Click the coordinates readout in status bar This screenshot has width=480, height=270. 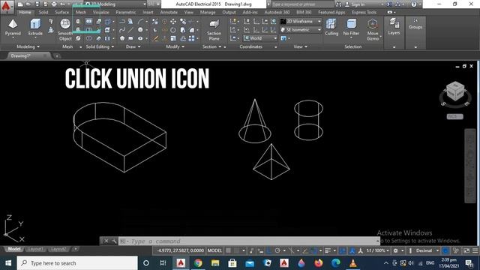coord(180,250)
